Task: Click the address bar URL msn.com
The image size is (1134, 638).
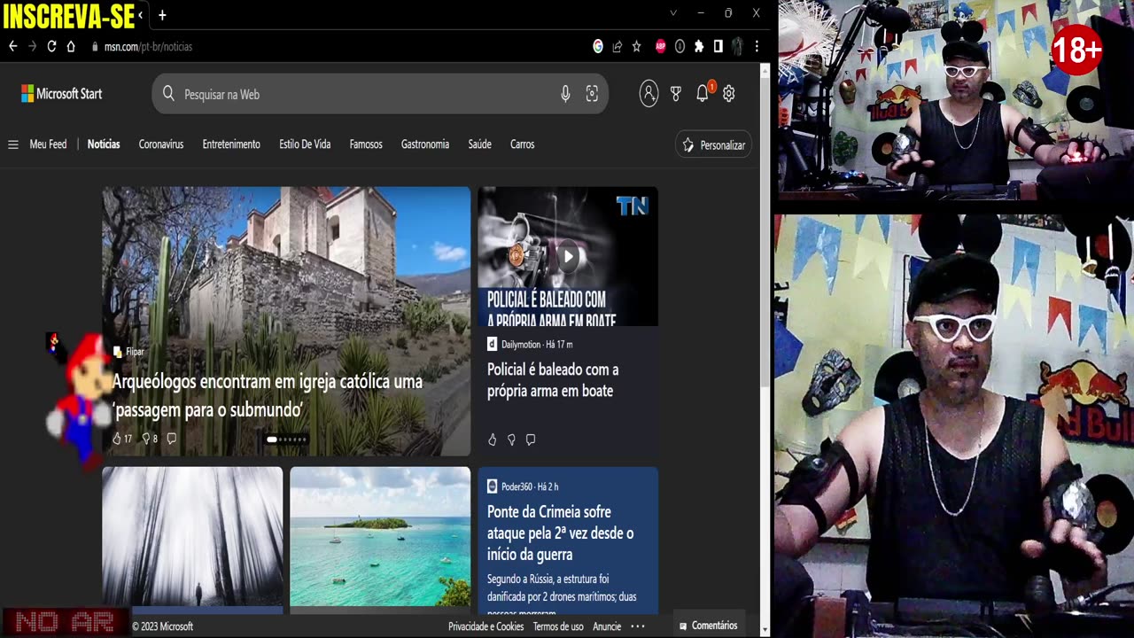Action: pyautogui.click(x=148, y=47)
